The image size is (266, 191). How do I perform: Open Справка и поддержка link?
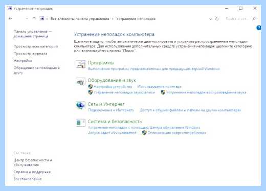[32, 172]
